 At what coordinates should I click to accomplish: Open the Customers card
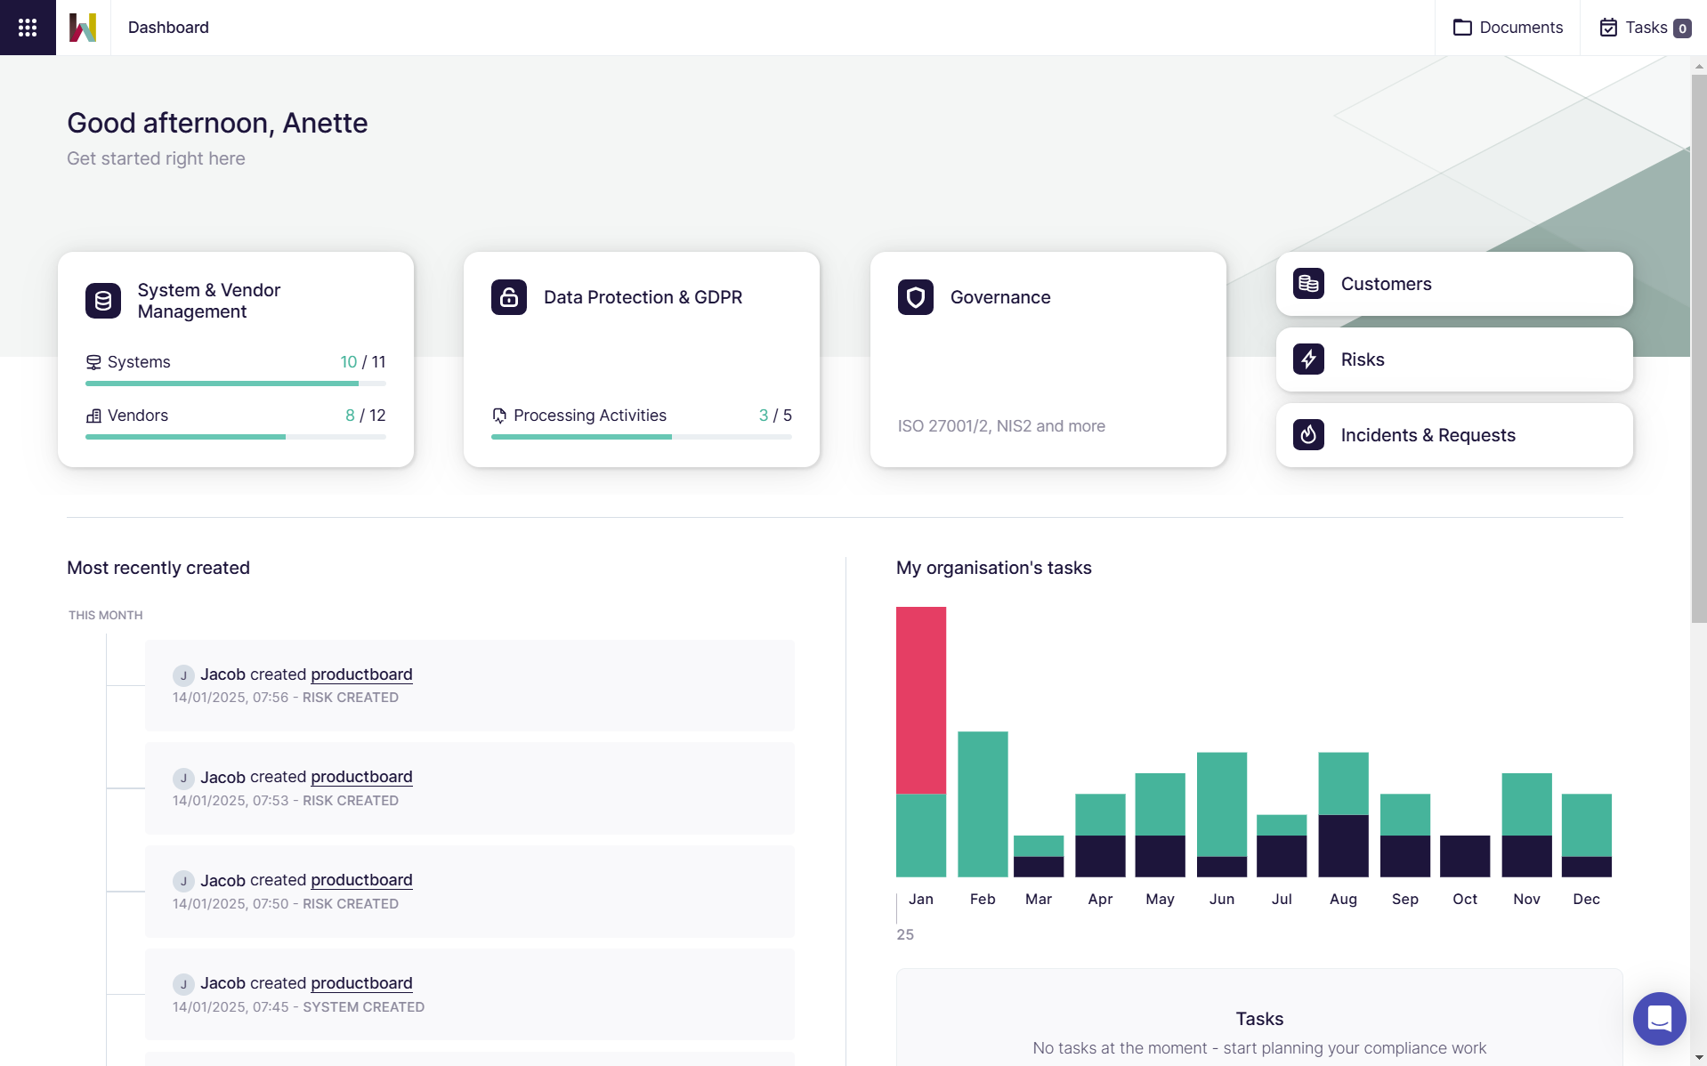(1454, 284)
